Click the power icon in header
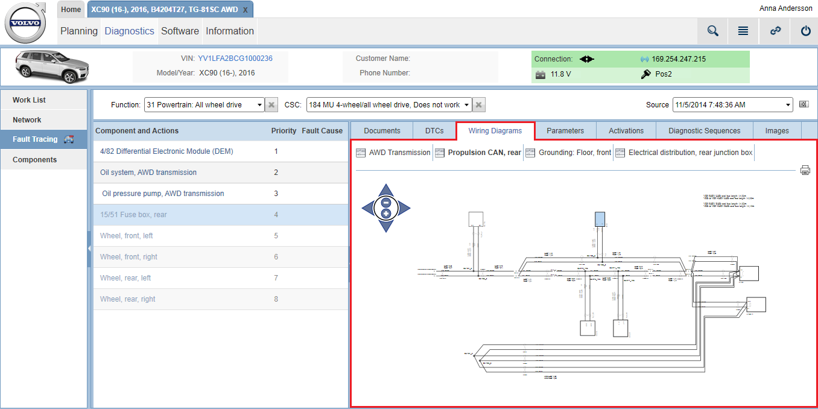Screen dimensions: 818x409 pyautogui.click(x=806, y=31)
